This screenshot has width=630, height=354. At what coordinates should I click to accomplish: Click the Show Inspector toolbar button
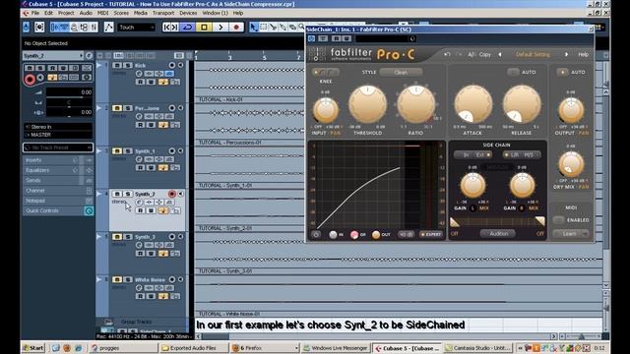point(55,28)
